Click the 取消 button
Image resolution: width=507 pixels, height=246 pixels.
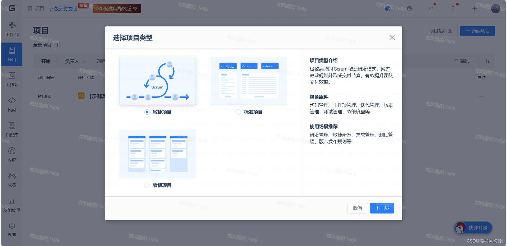coord(357,208)
